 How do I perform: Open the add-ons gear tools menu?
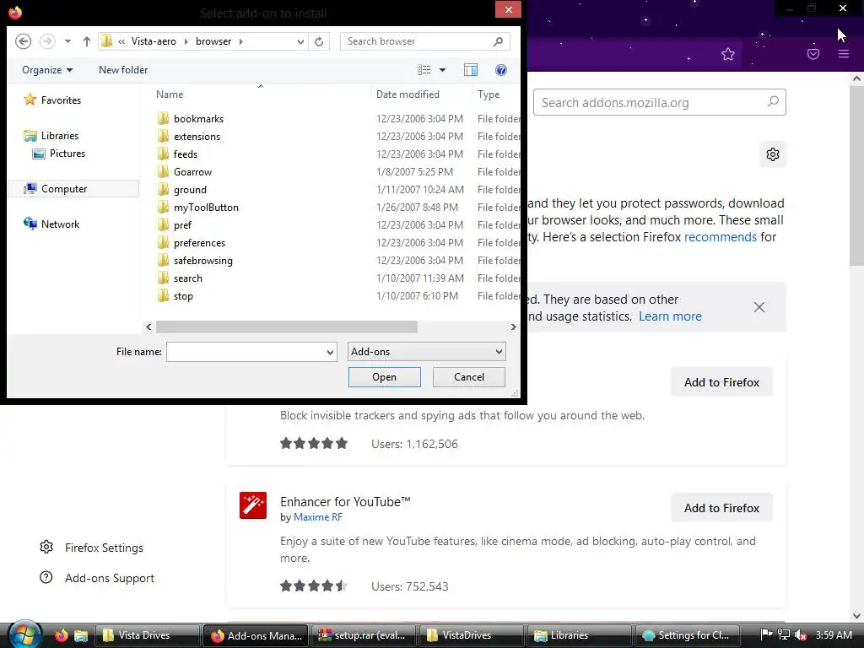tap(773, 154)
